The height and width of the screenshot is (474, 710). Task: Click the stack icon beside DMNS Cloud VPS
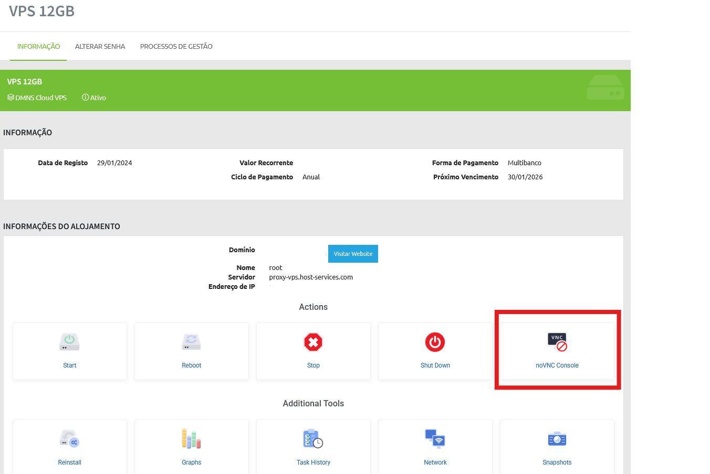click(x=11, y=98)
